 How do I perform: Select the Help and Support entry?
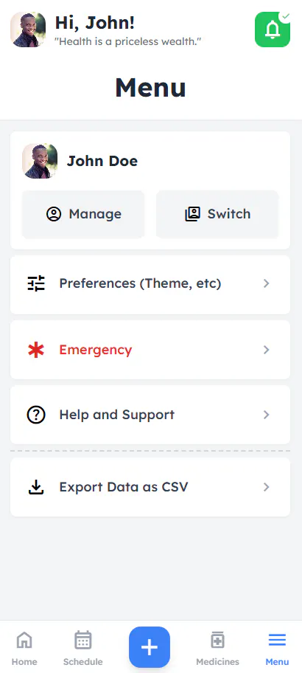(x=150, y=415)
